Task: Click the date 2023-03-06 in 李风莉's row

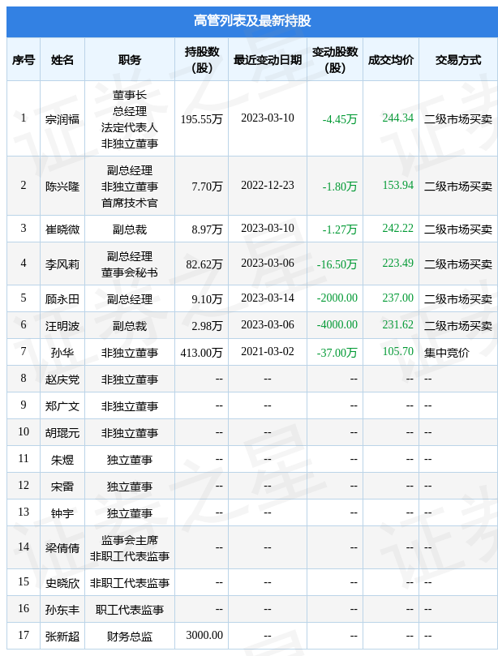Action: coord(268,264)
